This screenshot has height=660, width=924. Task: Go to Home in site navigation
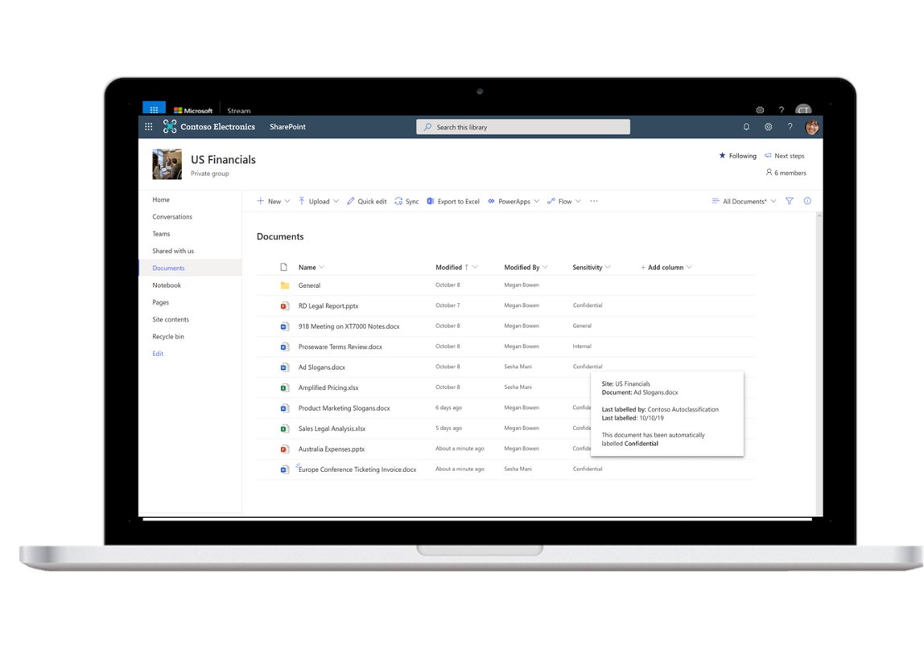coord(161,199)
